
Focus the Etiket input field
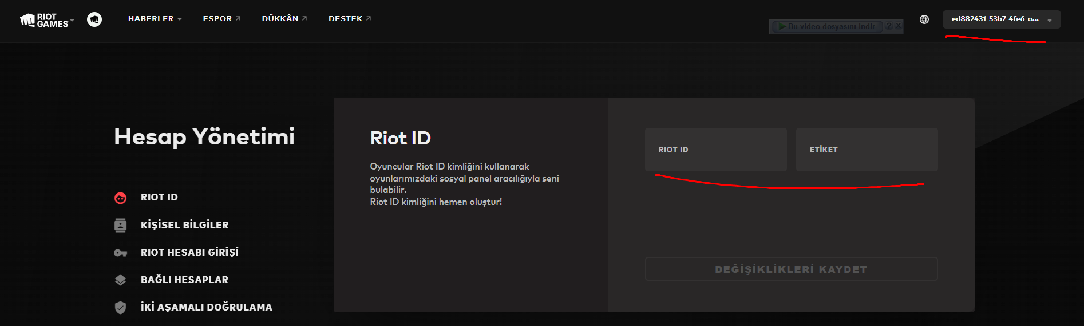click(867, 150)
